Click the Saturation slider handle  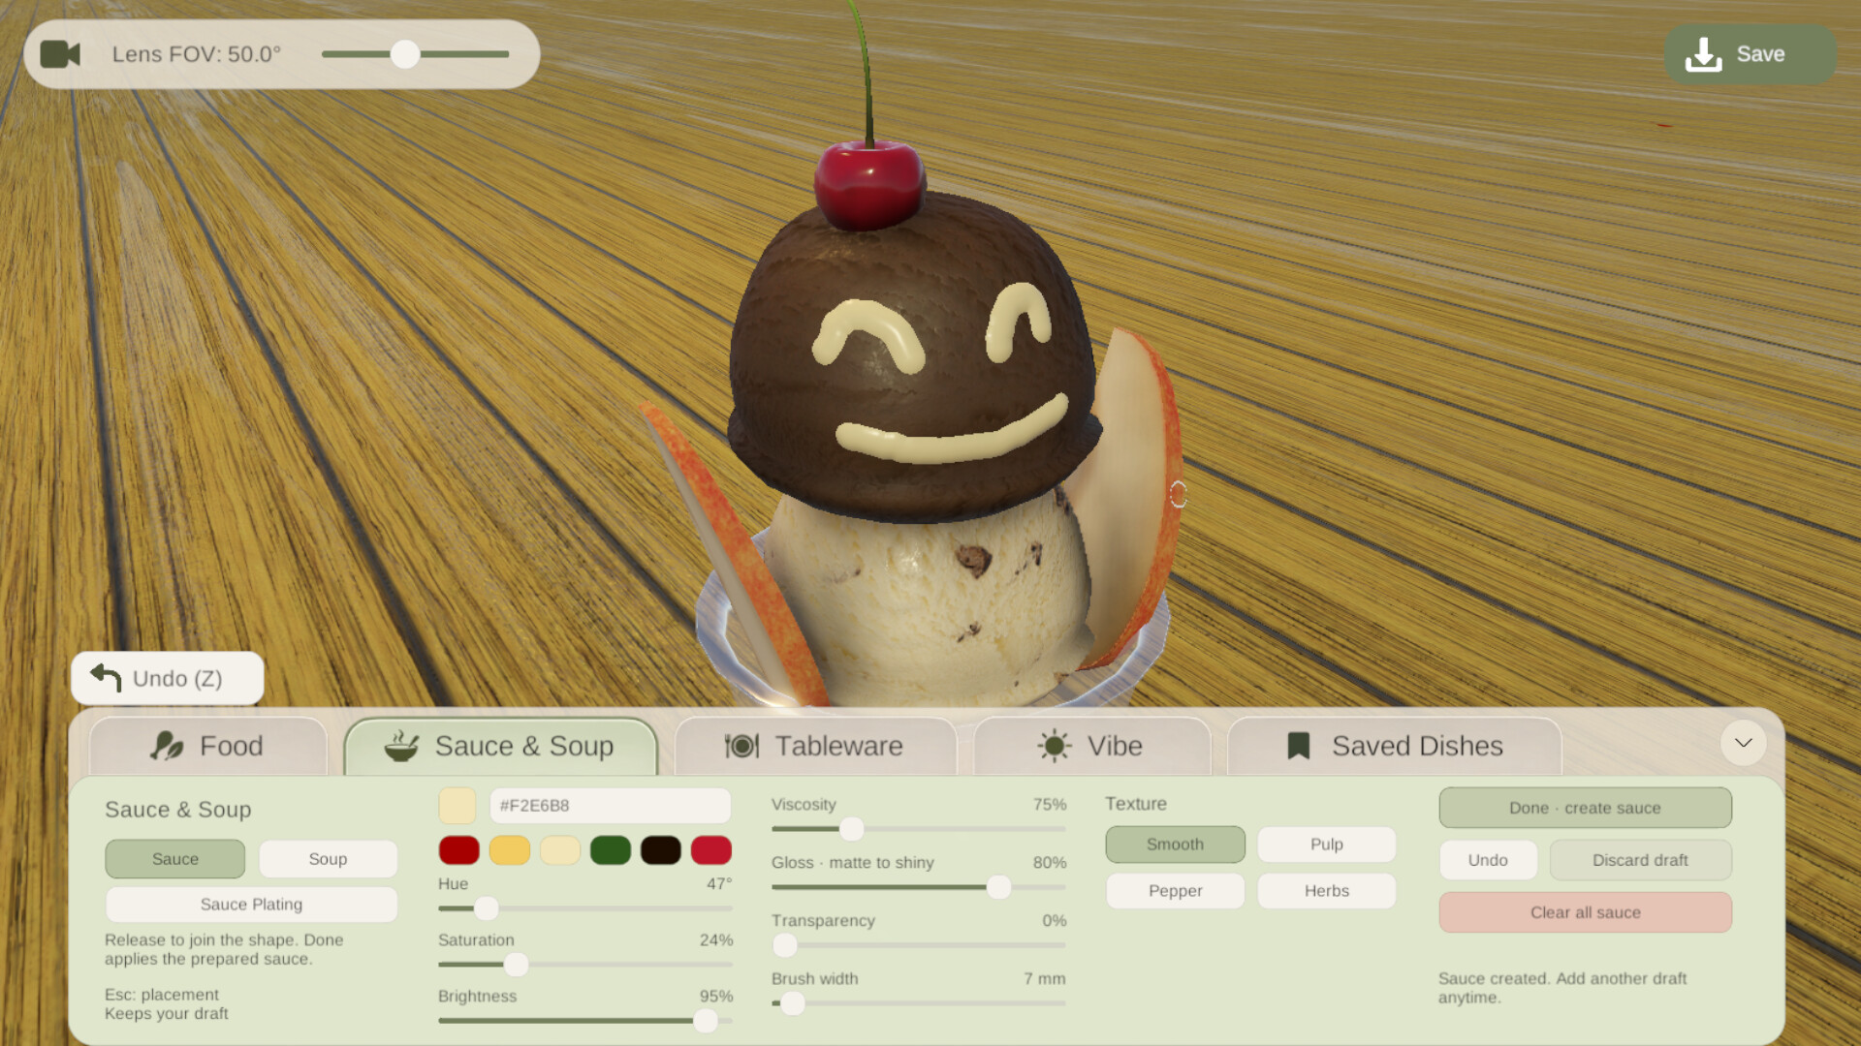coord(517,965)
